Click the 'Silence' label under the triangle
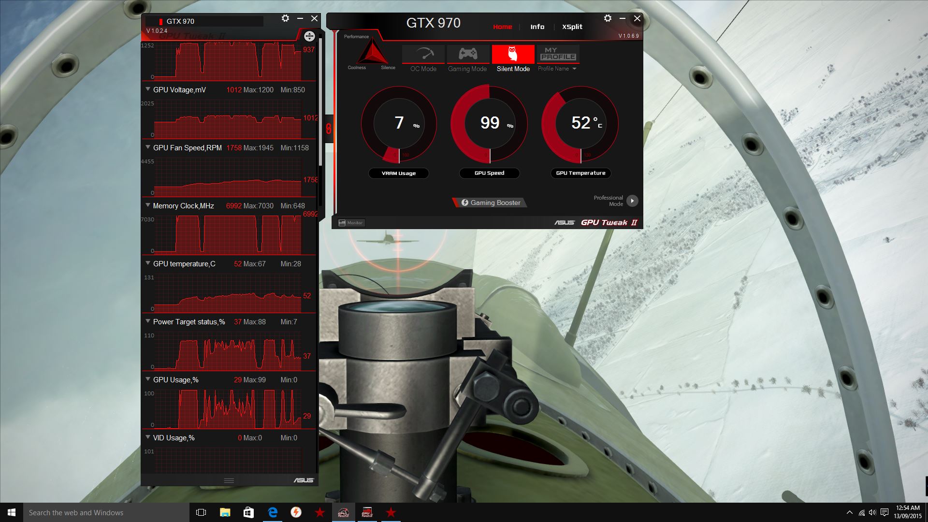Image resolution: width=928 pixels, height=522 pixels. 388,68
